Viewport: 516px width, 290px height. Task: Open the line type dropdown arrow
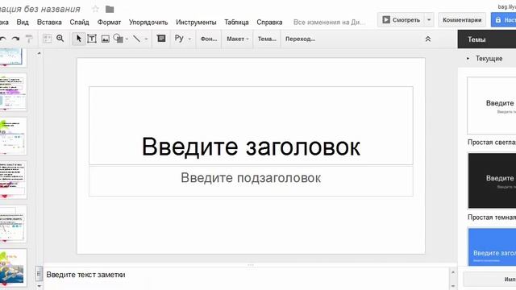(x=146, y=39)
